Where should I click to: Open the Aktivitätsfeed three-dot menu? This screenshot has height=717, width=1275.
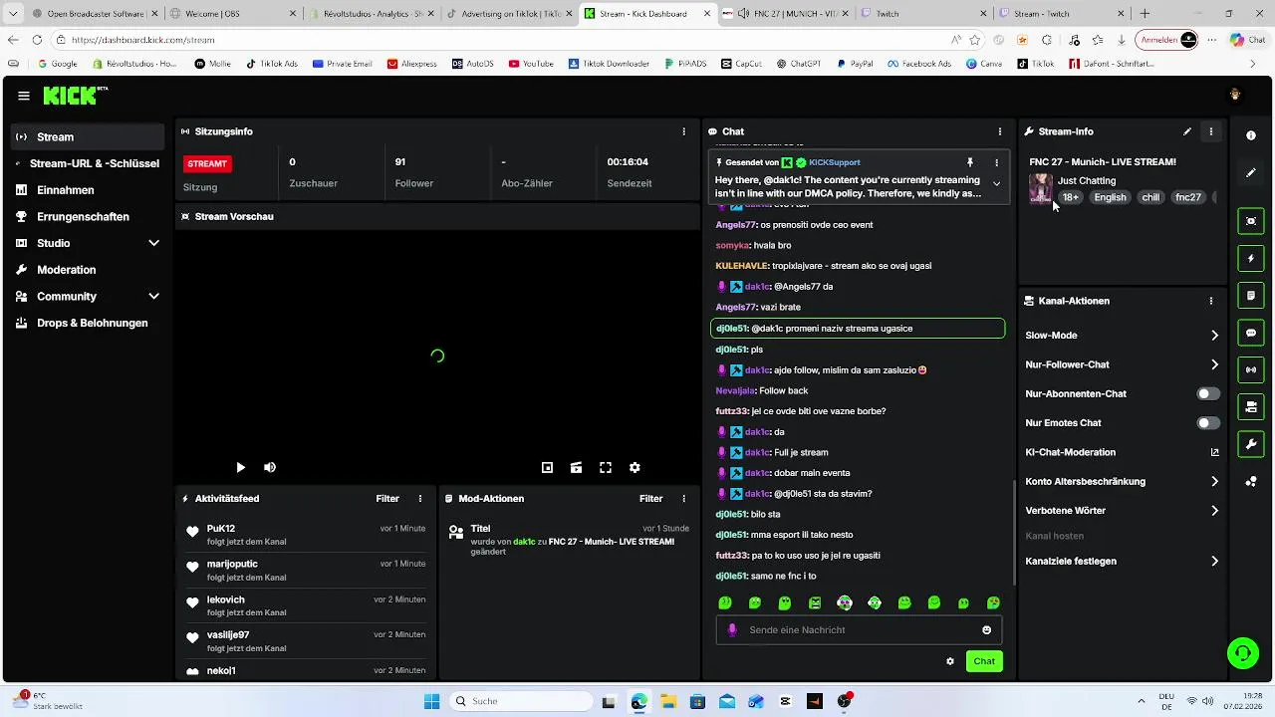pyautogui.click(x=420, y=499)
